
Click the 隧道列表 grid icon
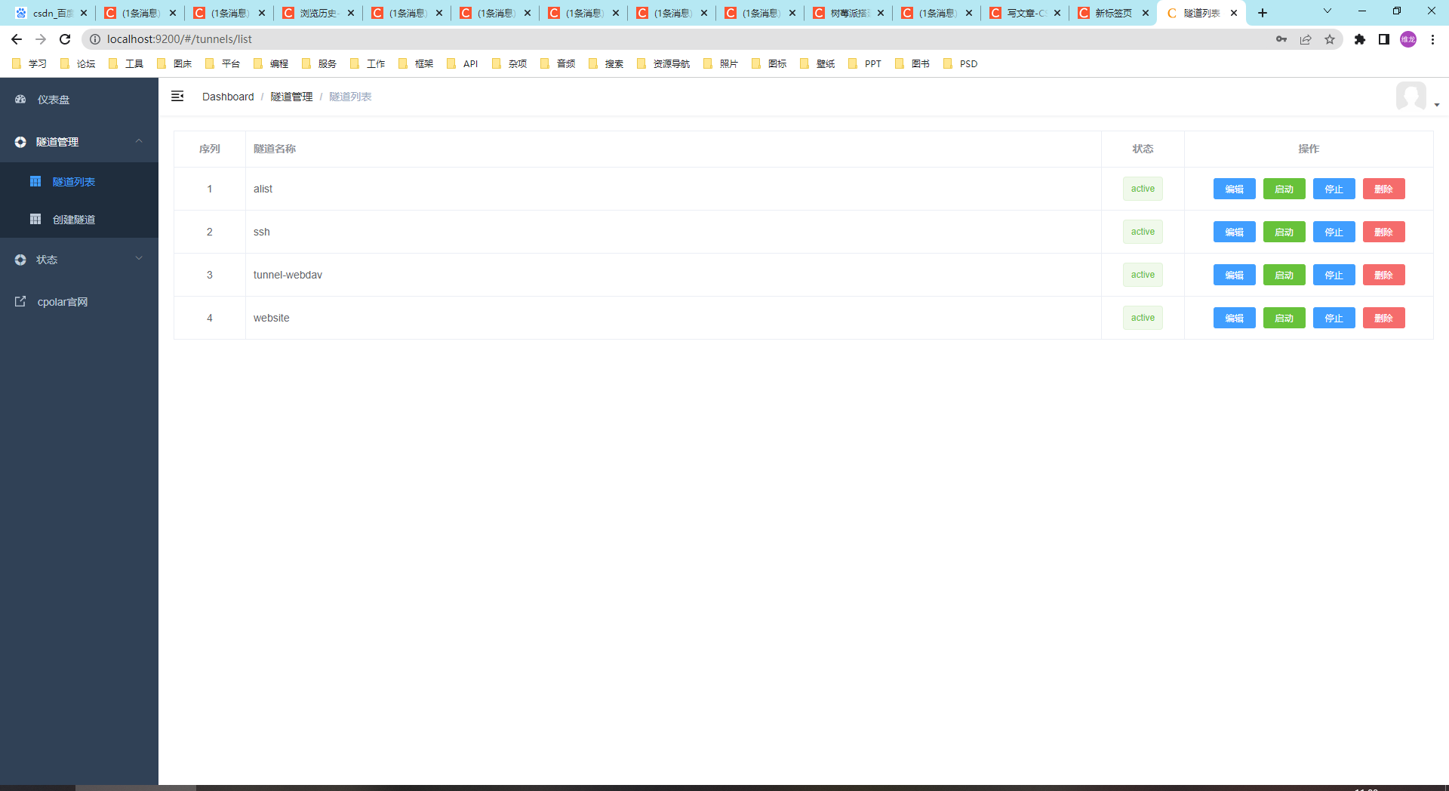[x=35, y=181]
